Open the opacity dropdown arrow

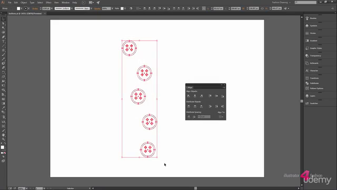(112, 8)
